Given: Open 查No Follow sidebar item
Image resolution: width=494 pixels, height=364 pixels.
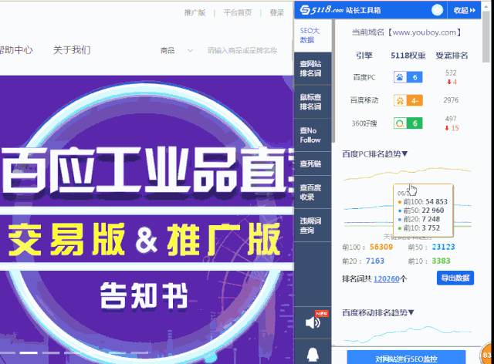Looking at the screenshot, I should [x=313, y=136].
